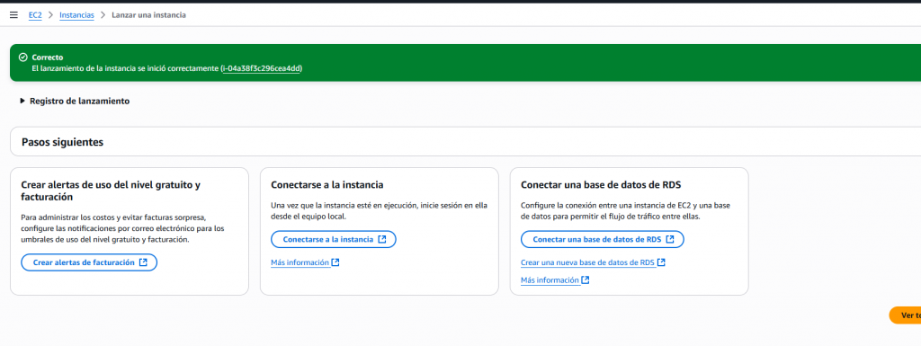
Task: Open Crear una nueva base de datos de RDS link
Action: pos(588,262)
